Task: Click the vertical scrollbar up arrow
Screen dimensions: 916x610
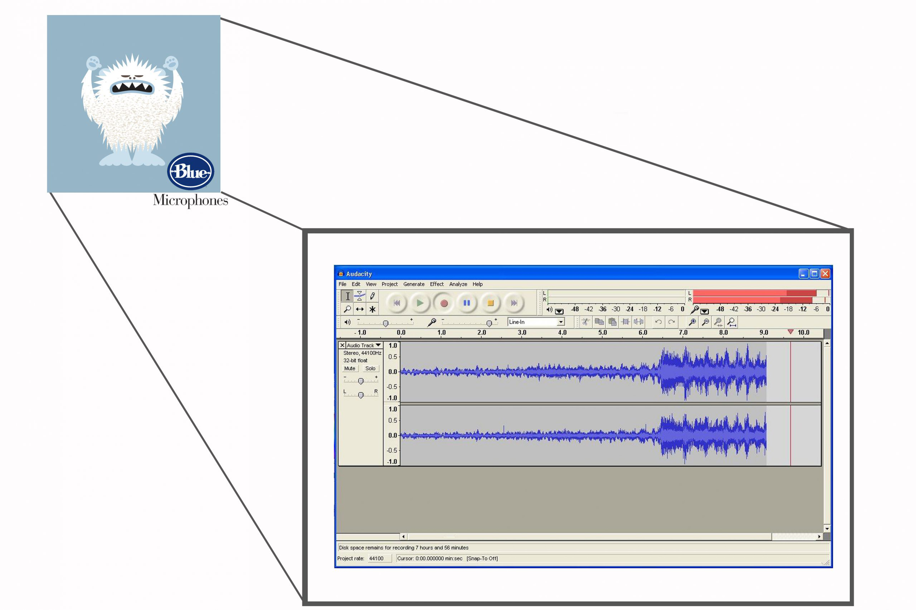Action: click(827, 343)
